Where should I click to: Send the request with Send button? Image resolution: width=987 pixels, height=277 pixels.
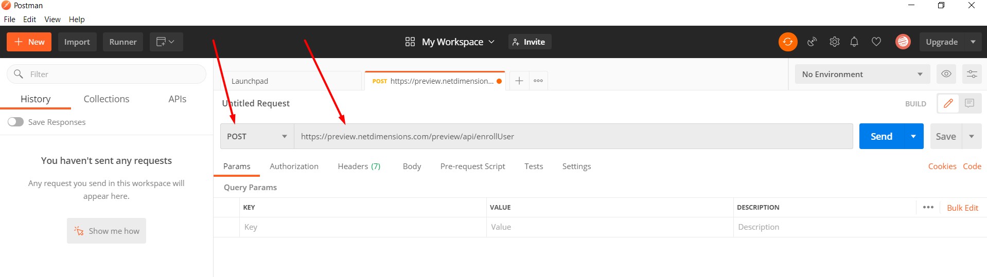(x=882, y=136)
